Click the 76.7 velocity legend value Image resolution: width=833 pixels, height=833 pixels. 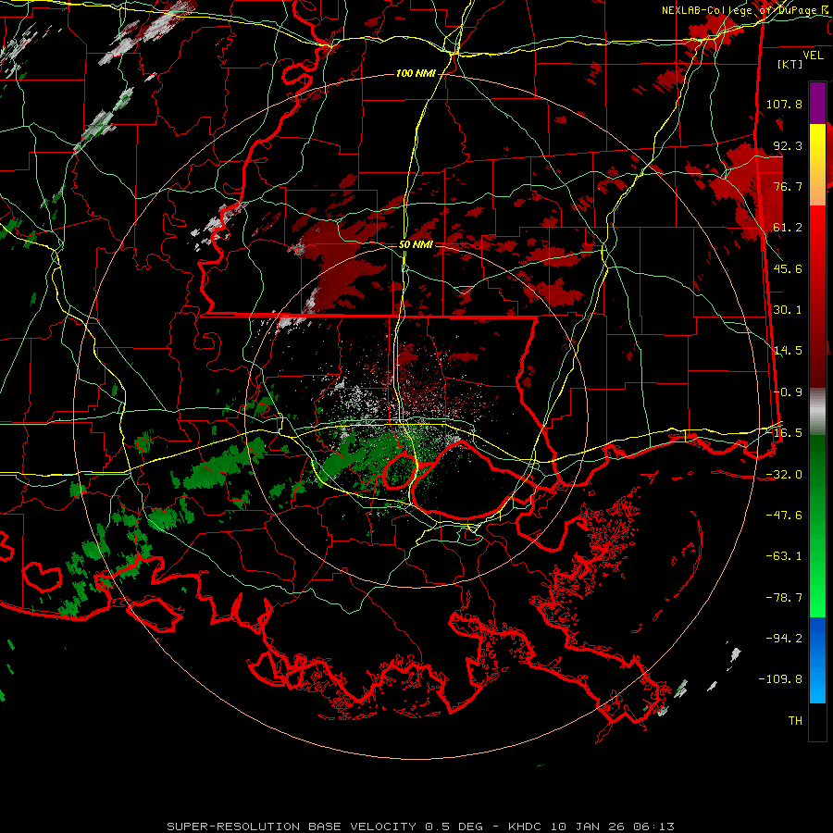click(788, 186)
